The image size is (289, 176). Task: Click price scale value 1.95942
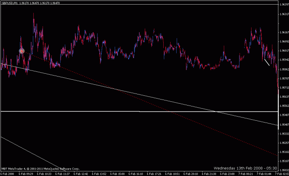point(284,60)
